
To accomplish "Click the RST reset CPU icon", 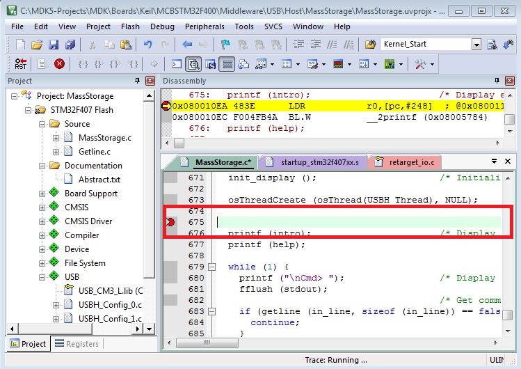I will [21, 64].
